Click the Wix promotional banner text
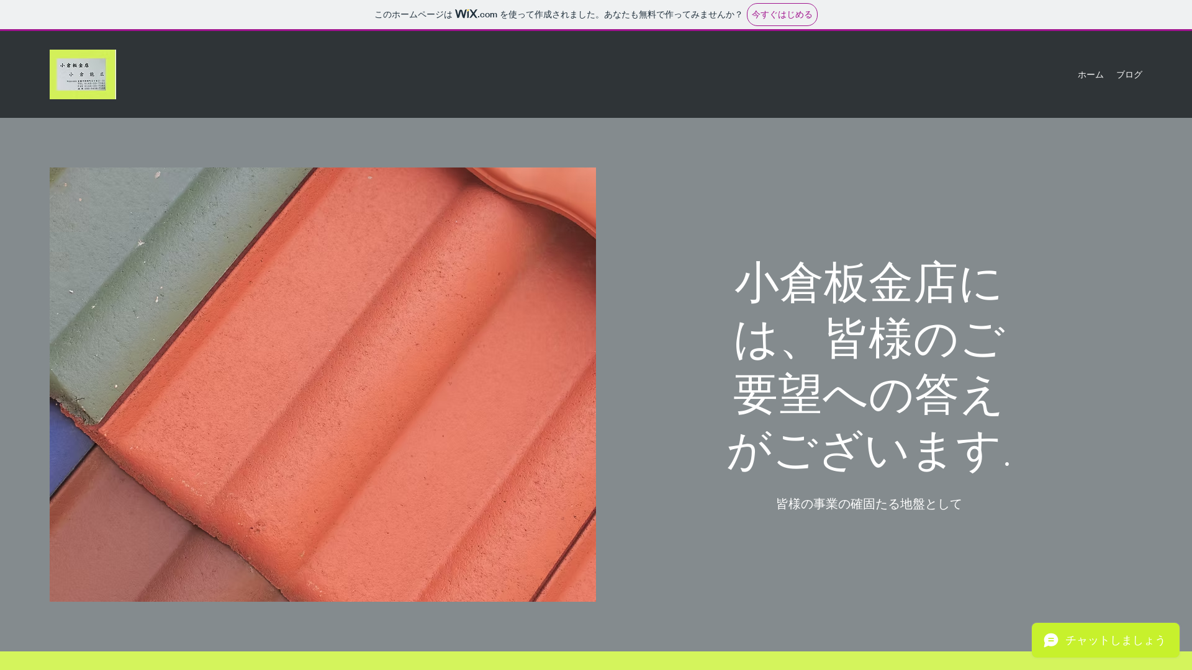The image size is (1192, 670). point(557,14)
